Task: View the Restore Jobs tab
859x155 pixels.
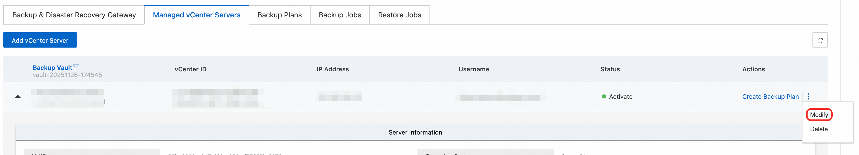Action: [x=400, y=15]
